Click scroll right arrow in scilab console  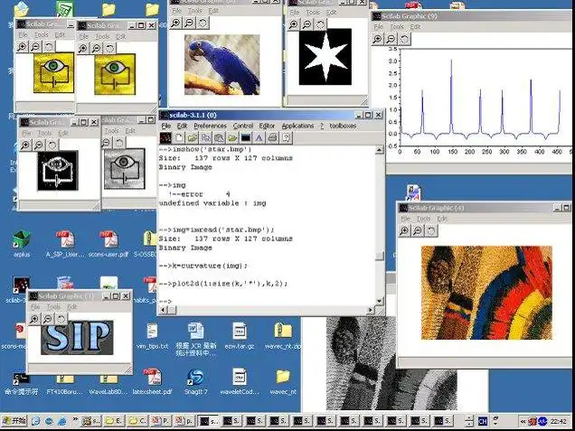click(x=371, y=310)
